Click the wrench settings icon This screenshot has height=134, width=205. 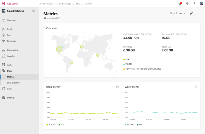(191, 13)
